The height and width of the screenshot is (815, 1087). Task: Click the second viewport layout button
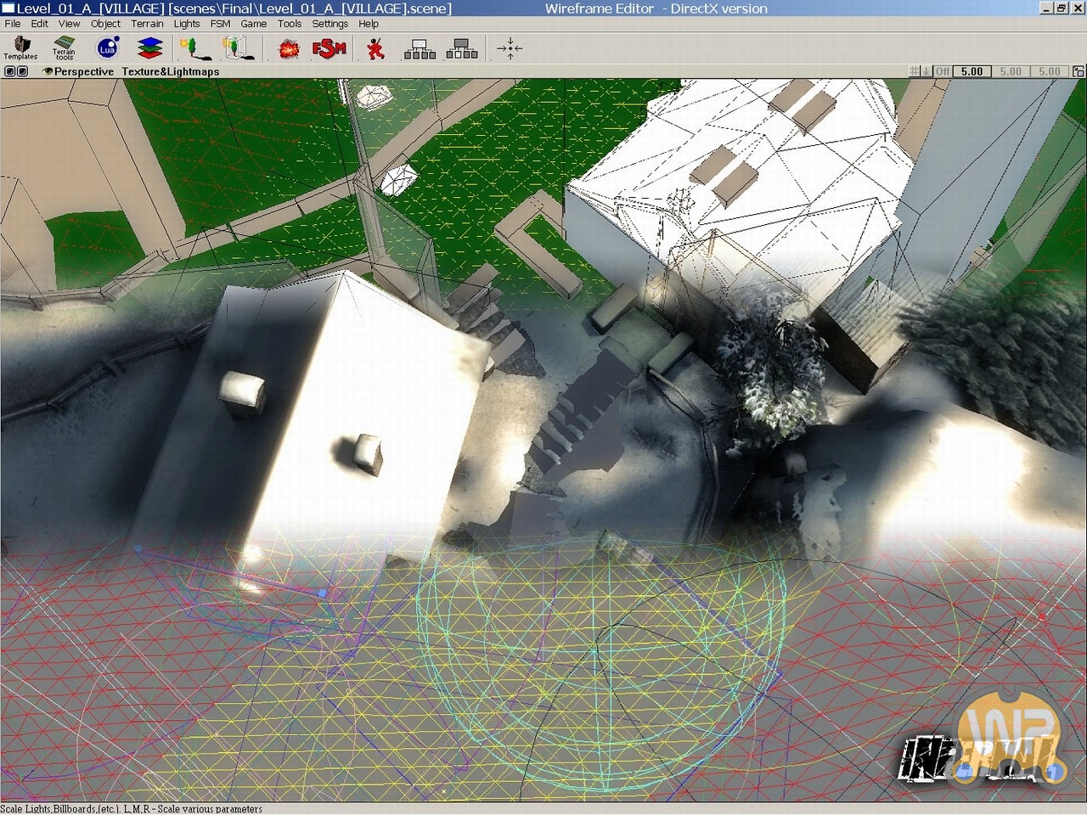(x=22, y=71)
